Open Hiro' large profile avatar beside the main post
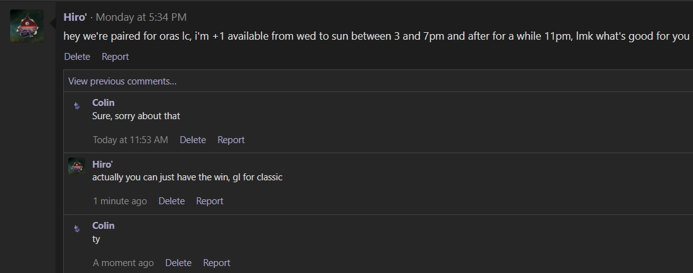The width and height of the screenshot is (693, 273). (x=27, y=26)
